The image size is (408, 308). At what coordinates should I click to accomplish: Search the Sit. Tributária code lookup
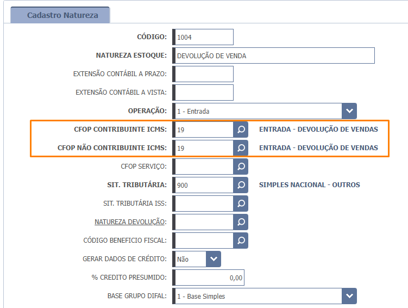click(241, 185)
